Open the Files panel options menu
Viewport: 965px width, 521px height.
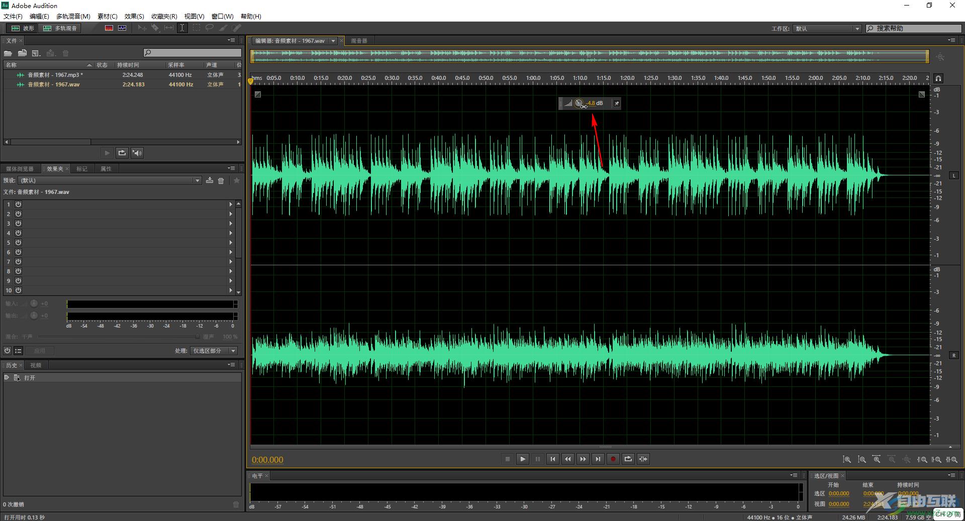pos(231,40)
